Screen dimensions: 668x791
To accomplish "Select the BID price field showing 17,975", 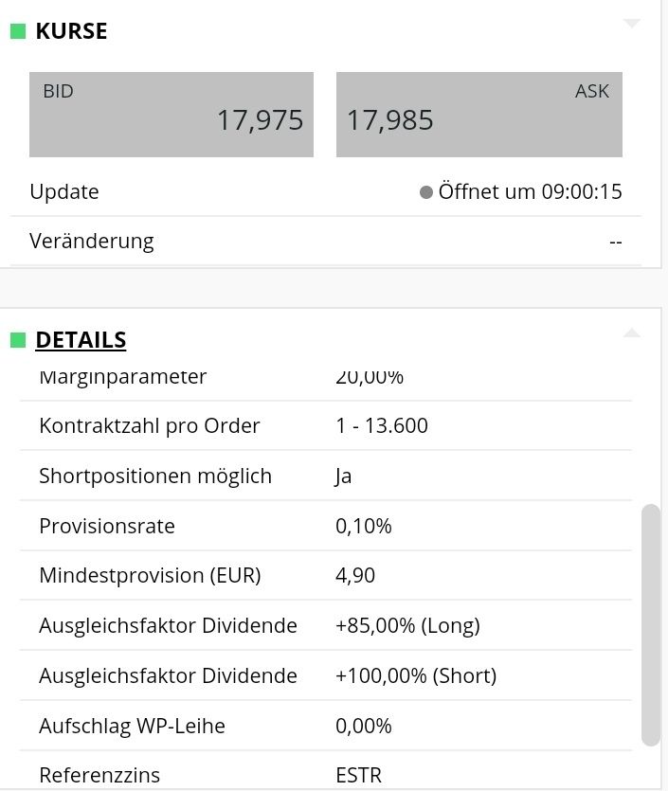I will pyautogui.click(x=171, y=112).
